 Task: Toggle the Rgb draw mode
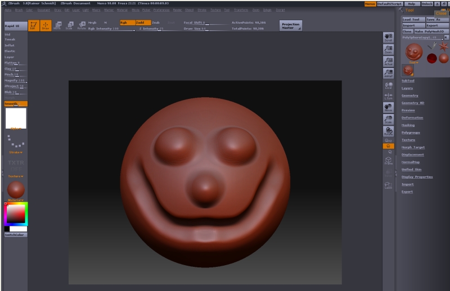click(x=128, y=22)
